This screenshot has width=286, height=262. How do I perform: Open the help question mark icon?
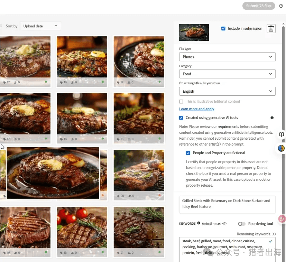[x=281, y=6]
